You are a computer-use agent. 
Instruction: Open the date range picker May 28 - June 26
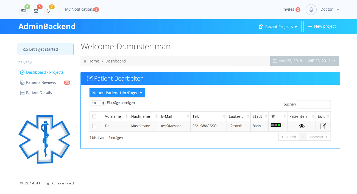304,61
